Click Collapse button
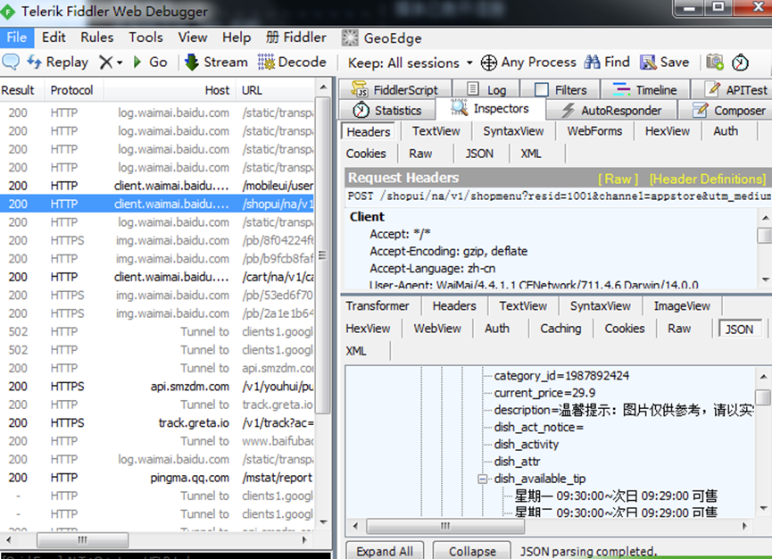772x559 pixels. coord(472,551)
